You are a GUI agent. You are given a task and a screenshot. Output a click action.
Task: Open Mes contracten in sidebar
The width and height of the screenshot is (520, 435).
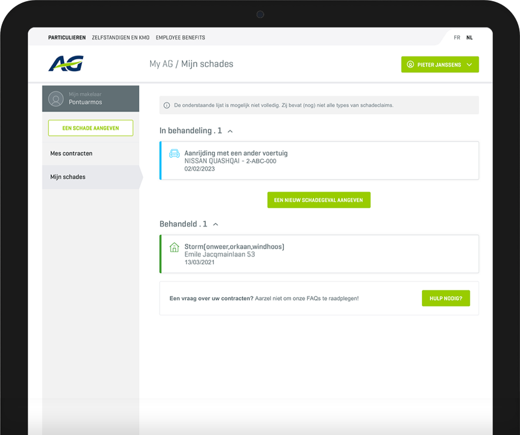(x=71, y=154)
